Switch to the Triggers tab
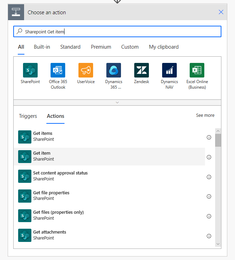The width and height of the screenshot is (235, 260). (x=28, y=116)
